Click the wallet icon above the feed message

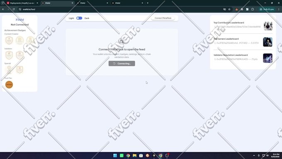pos(122,42)
